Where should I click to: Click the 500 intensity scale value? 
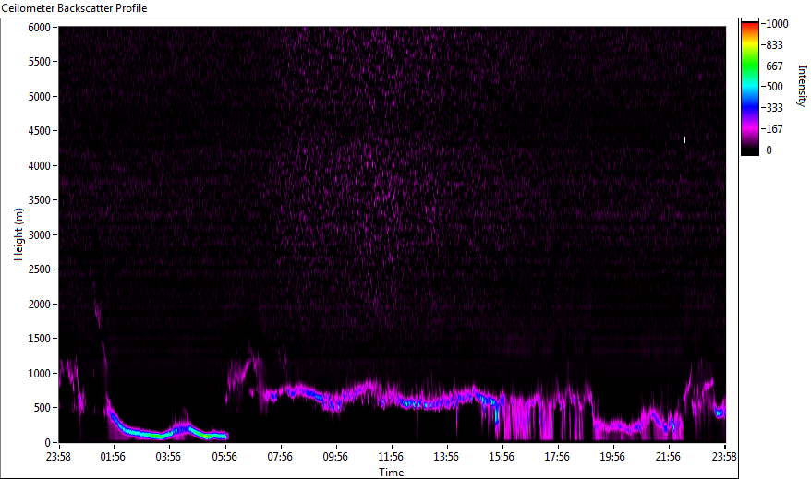(x=774, y=87)
